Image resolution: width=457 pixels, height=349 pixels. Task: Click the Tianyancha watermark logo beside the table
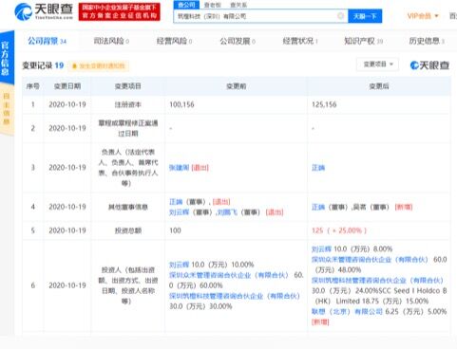coord(429,65)
